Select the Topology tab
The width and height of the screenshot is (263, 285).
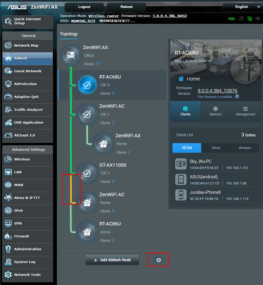69,34
